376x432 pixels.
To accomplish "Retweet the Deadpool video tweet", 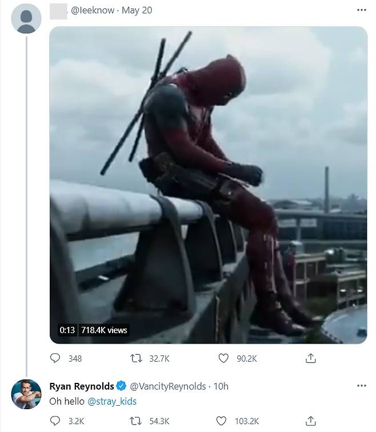I will point(137,358).
